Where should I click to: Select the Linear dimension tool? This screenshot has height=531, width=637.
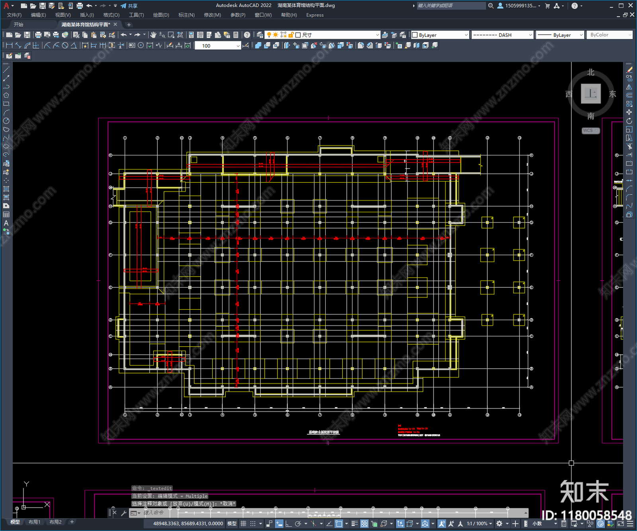(10, 45)
